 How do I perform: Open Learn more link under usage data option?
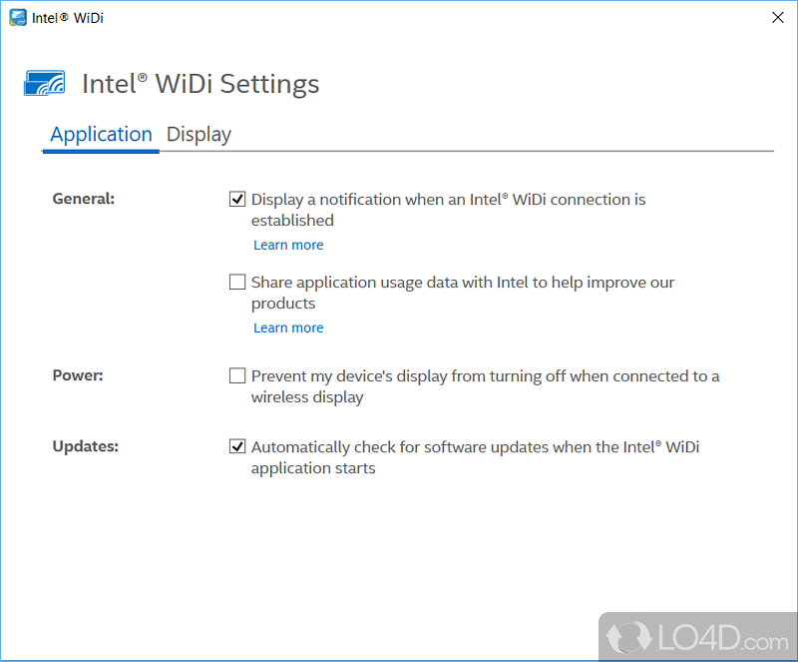(288, 328)
